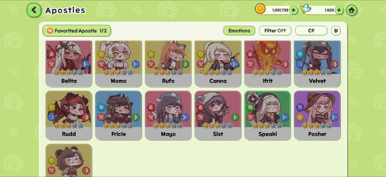Tap the gold coin currency icon

click(260, 9)
